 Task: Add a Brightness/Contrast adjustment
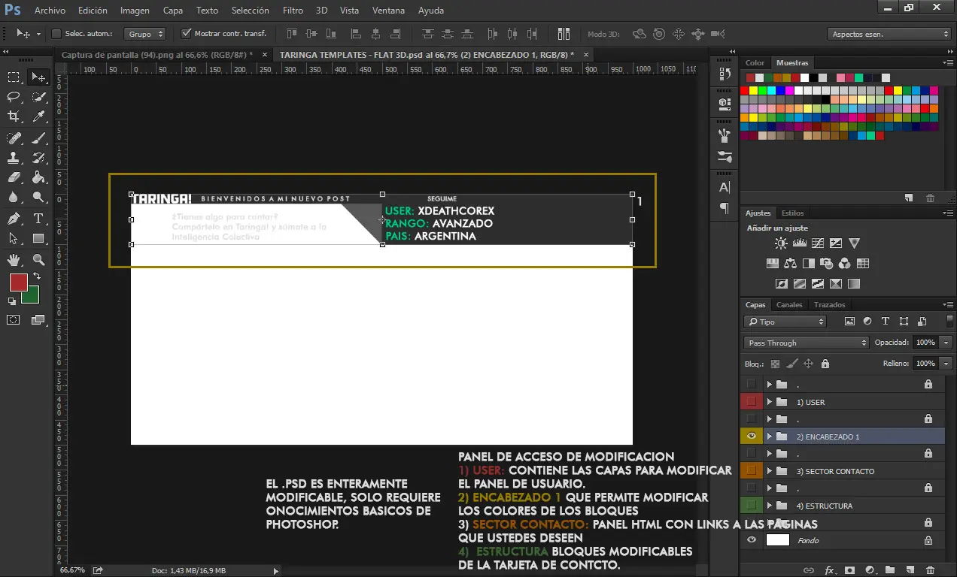click(x=781, y=243)
